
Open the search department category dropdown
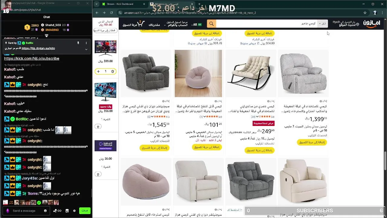point(322,24)
